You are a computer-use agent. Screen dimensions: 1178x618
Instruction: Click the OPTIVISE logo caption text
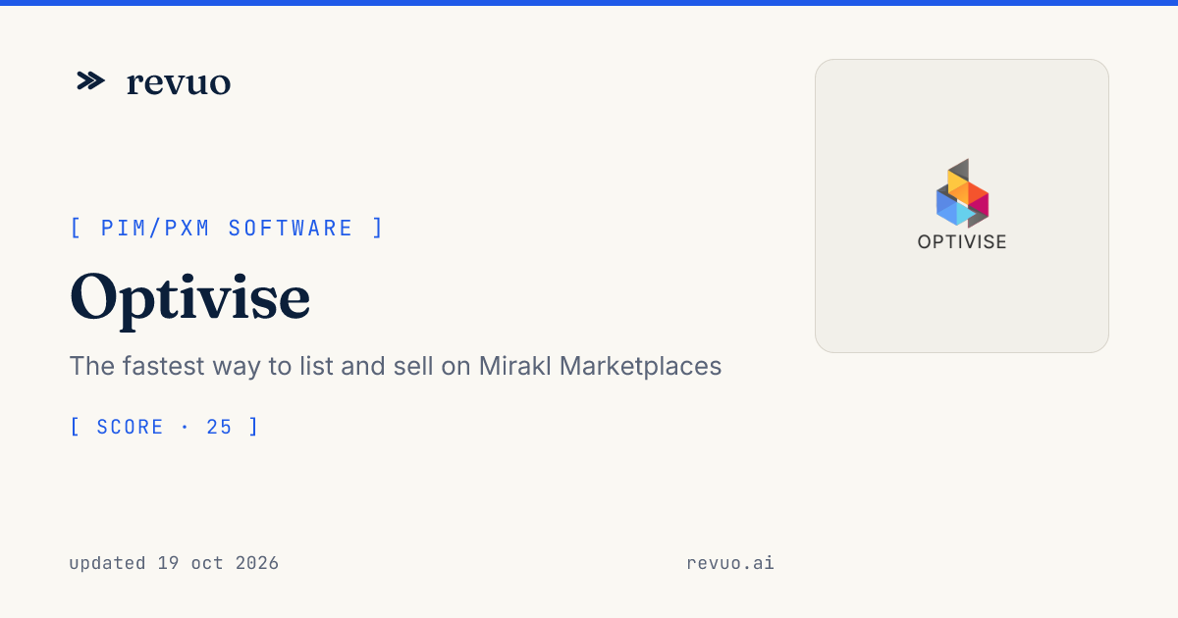tap(962, 241)
